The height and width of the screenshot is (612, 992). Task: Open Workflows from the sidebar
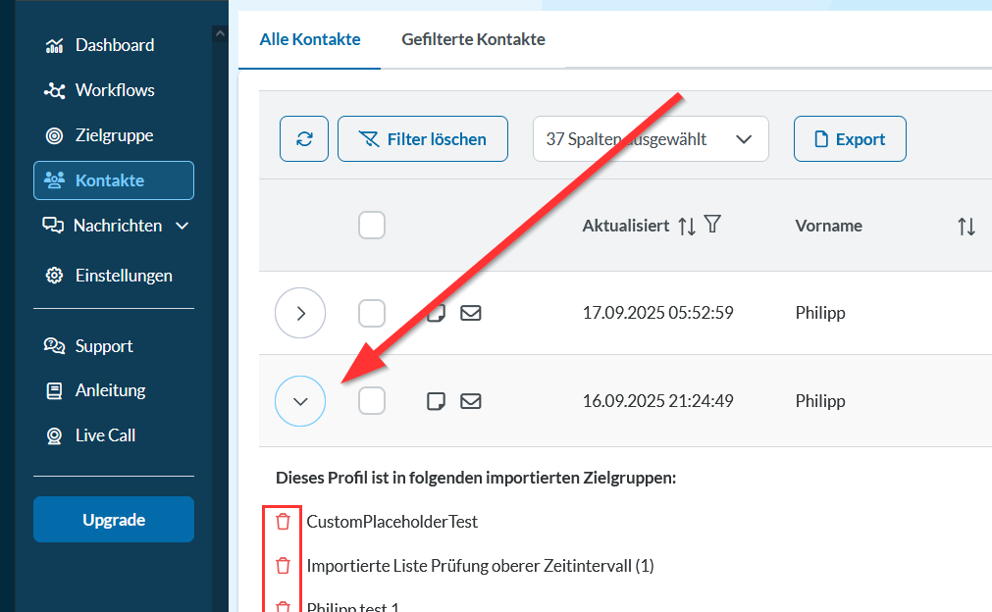(114, 90)
